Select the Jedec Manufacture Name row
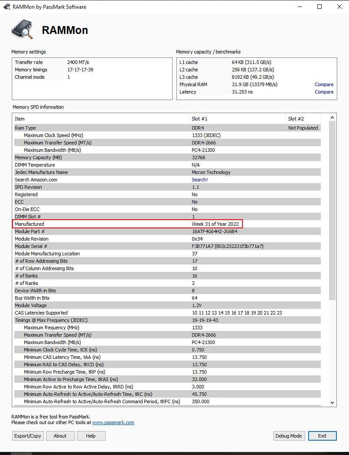Screen dimensions: 349x455 tap(167, 172)
